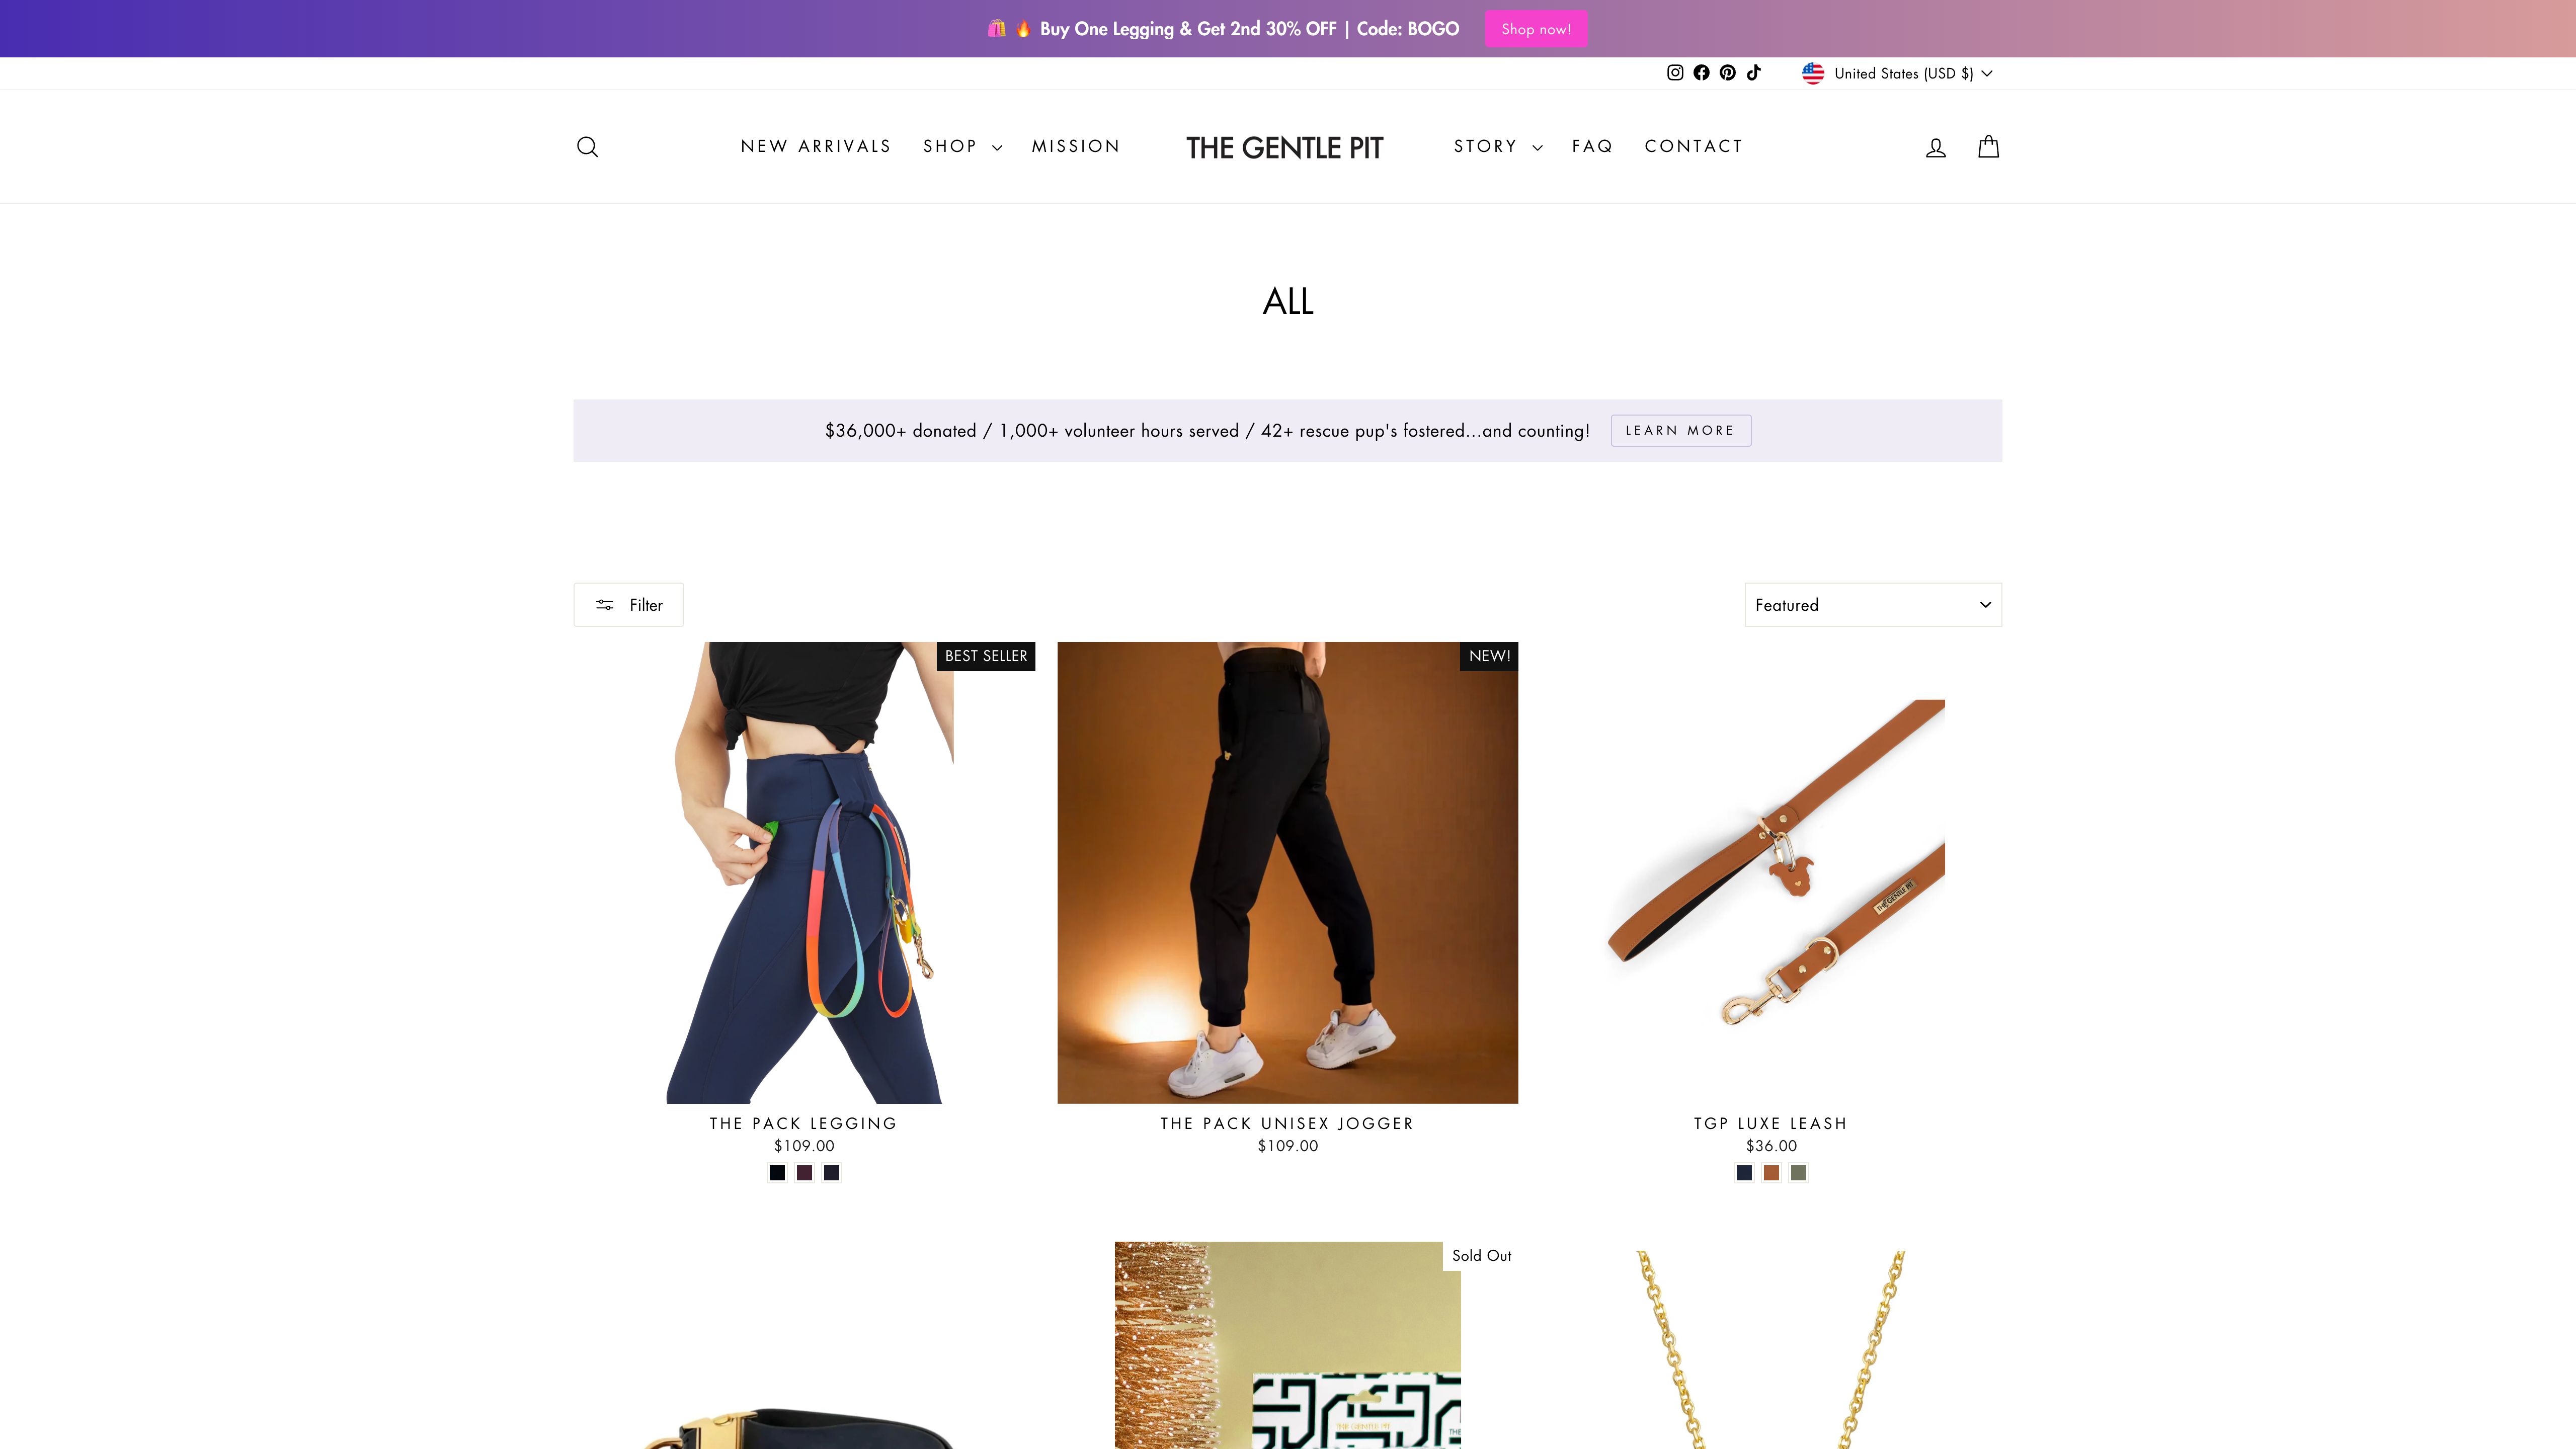Select black swatch for The Pack Legging
2576x1449 pixels.
pyautogui.click(x=777, y=1173)
